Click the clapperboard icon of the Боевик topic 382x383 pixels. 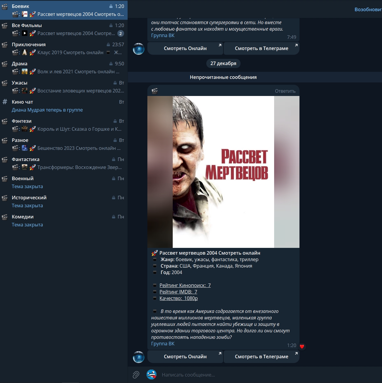point(5,6)
